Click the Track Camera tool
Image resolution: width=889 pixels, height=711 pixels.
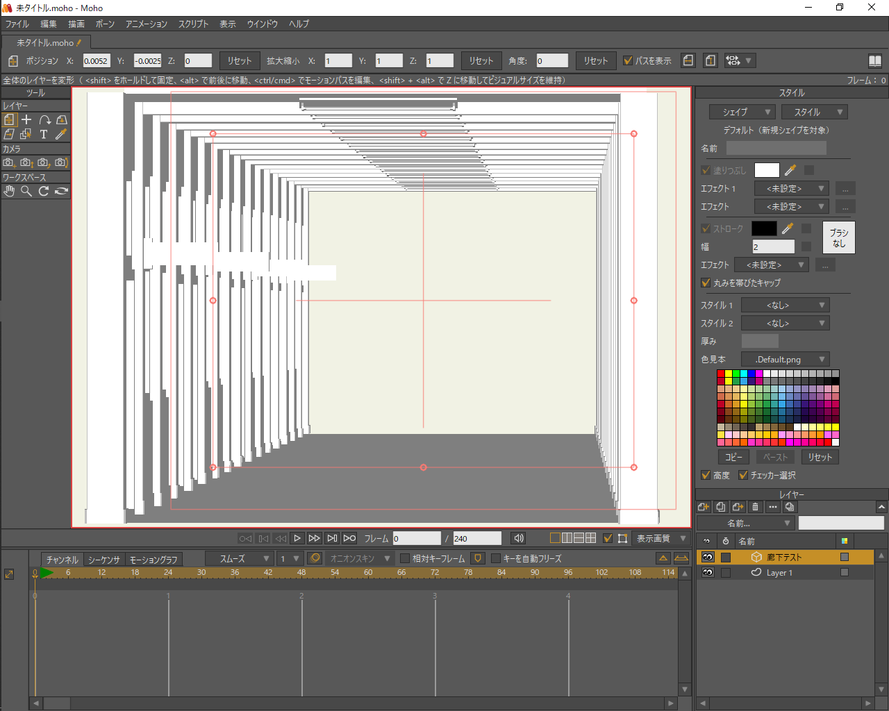pyautogui.click(x=9, y=162)
